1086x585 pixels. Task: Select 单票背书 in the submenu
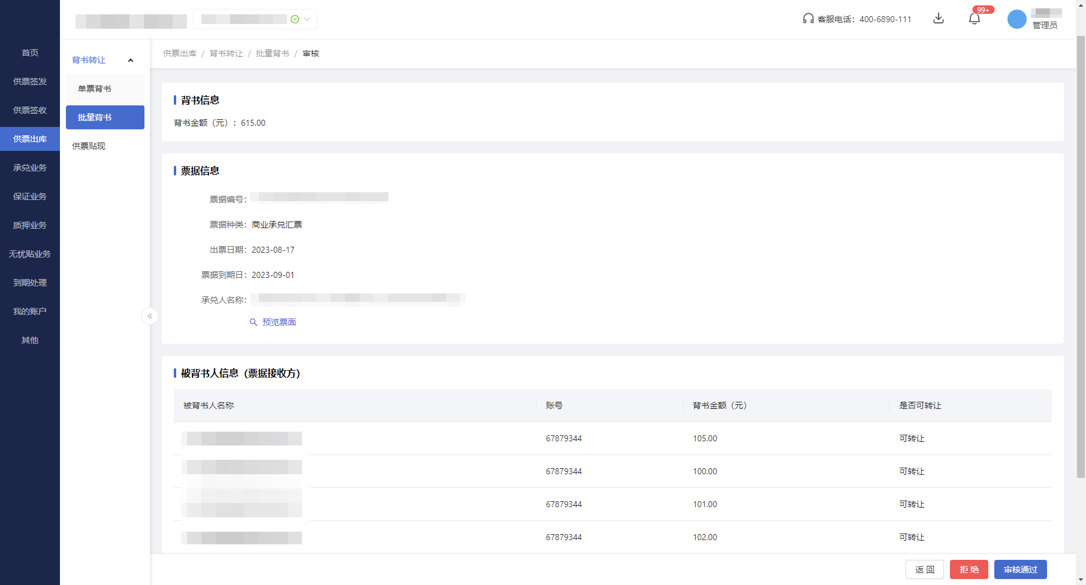point(95,89)
